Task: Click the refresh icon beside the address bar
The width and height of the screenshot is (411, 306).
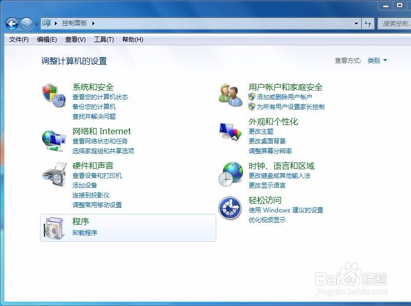Action: (x=369, y=24)
